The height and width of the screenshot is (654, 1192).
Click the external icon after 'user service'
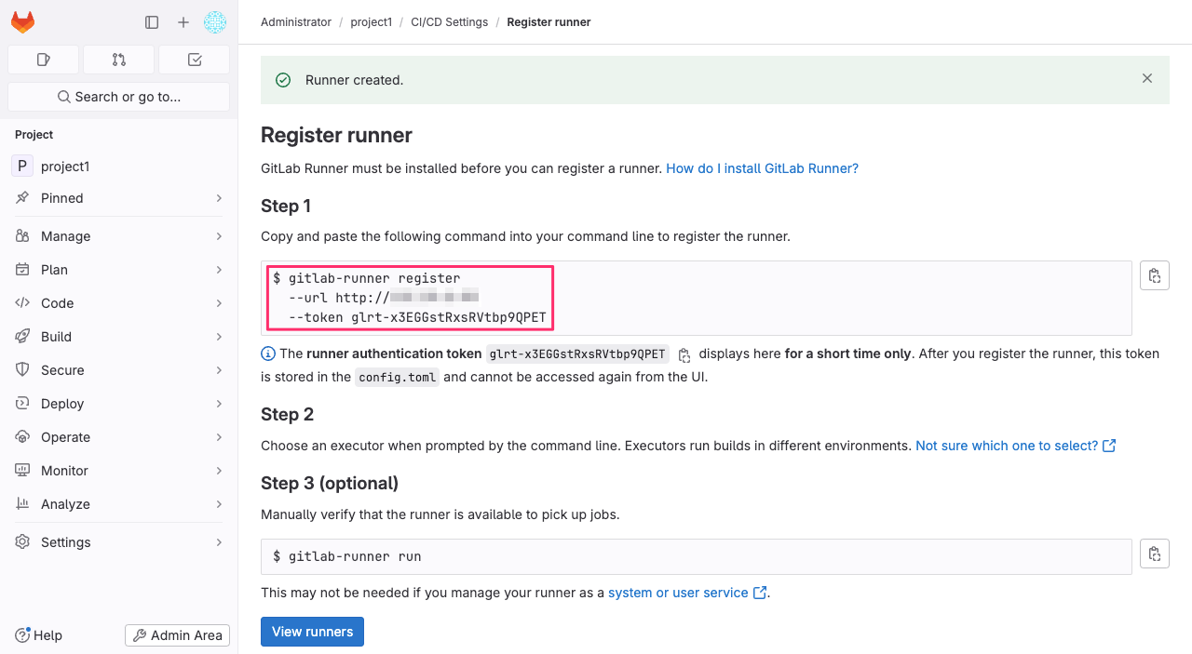[x=760, y=593]
